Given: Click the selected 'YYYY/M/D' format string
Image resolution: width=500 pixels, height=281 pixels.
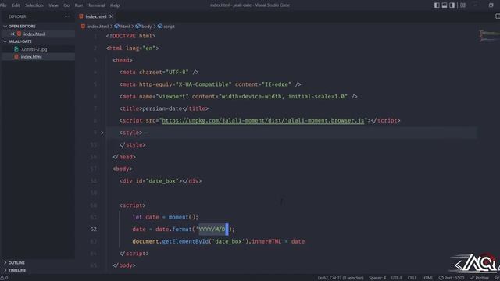Looking at the screenshot, I should (212, 229).
